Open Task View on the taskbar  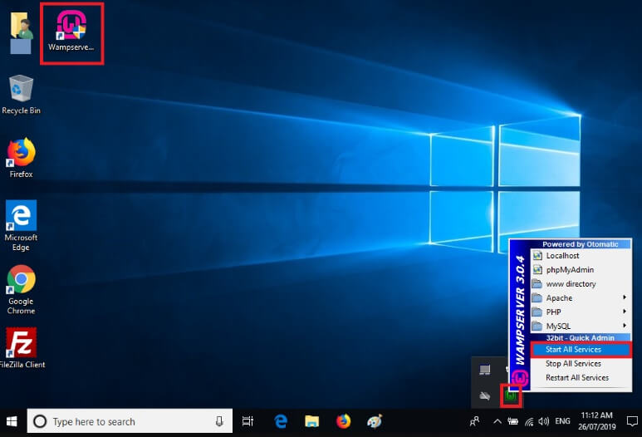(x=247, y=421)
